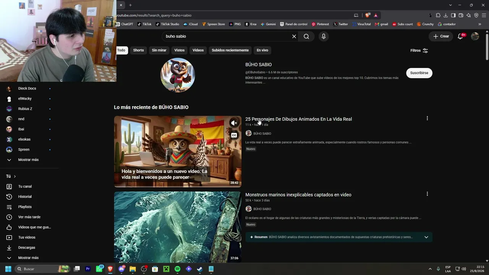Screen dimensions: 489x275
Task: Open the browser hamburger main menu
Action: [x=484, y=15]
